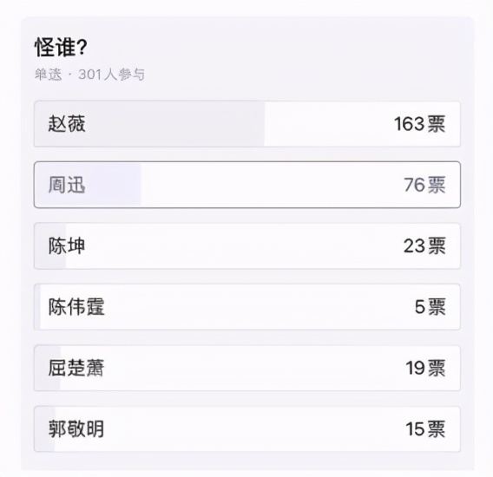
Task: Click the 15票 vote count
Action: pyautogui.click(x=425, y=429)
